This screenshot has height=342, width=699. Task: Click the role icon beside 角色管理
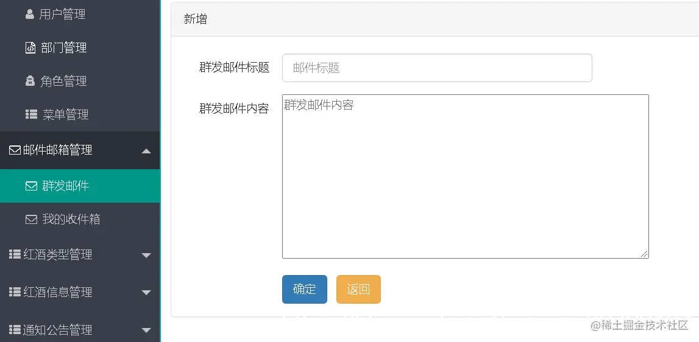[x=30, y=81]
